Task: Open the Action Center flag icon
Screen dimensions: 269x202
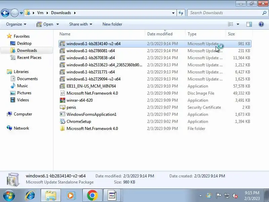Action: (x=218, y=196)
